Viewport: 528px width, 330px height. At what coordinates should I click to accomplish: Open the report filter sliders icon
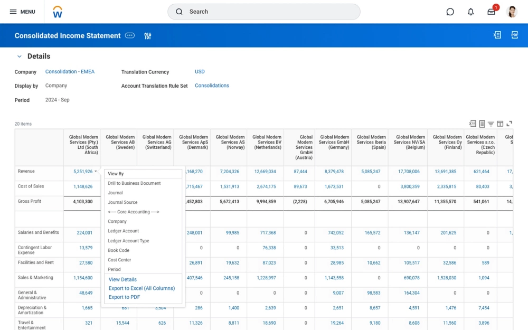pos(147,36)
